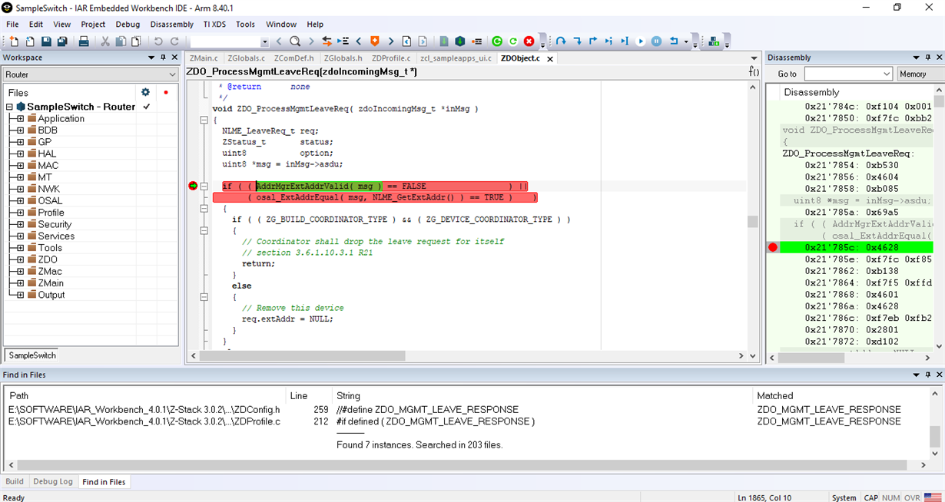This screenshot has width=945, height=502.
Task: Redo the last edit
Action: coord(174,41)
